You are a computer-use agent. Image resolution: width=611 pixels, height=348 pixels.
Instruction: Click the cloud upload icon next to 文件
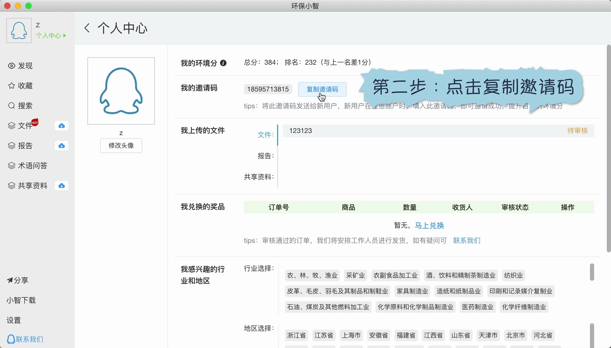(x=62, y=126)
